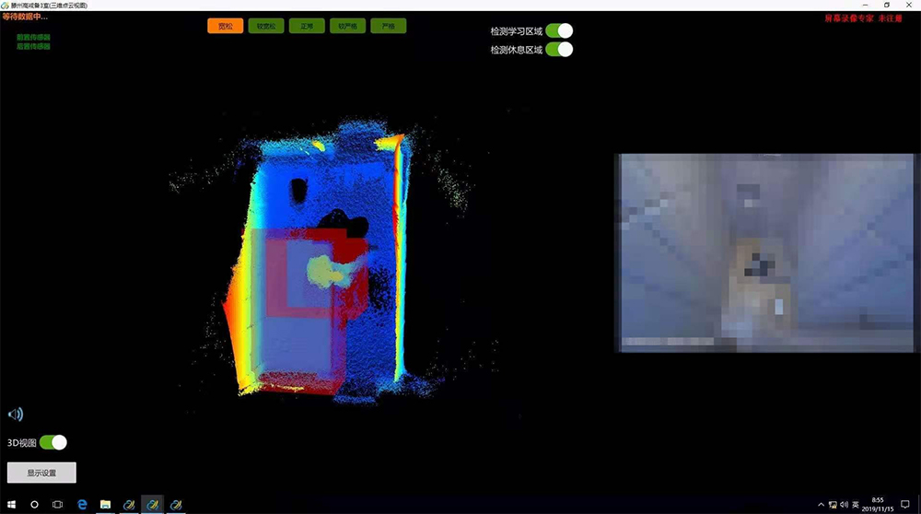Open the Windows Start menu
The height and width of the screenshot is (514, 921).
tap(10, 504)
